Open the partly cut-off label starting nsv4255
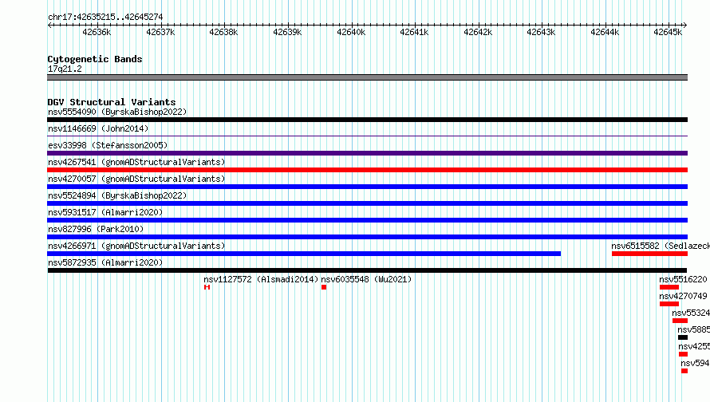710x402 pixels. coord(694,346)
